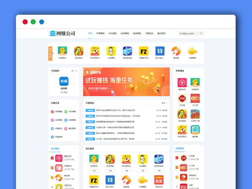Select the 首页 navigation tab
This screenshot has width=252, height=189.
click(90, 34)
